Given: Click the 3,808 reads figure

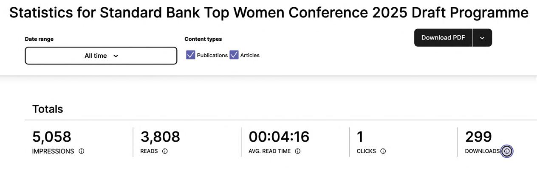Looking at the screenshot, I should (160, 137).
